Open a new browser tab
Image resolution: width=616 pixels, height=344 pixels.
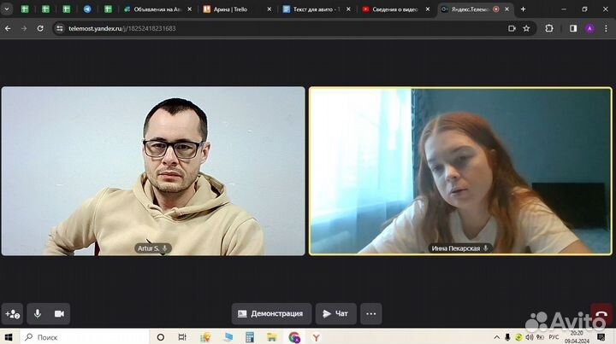(523, 9)
